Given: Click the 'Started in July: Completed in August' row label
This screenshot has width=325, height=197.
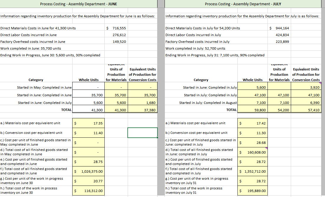Looking at the screenshot, I should point(201,102).
